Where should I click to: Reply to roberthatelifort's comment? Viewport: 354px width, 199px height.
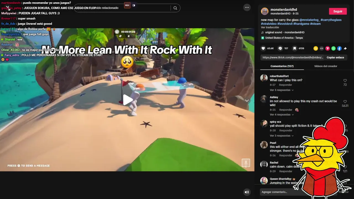click(x=285, y=85)
